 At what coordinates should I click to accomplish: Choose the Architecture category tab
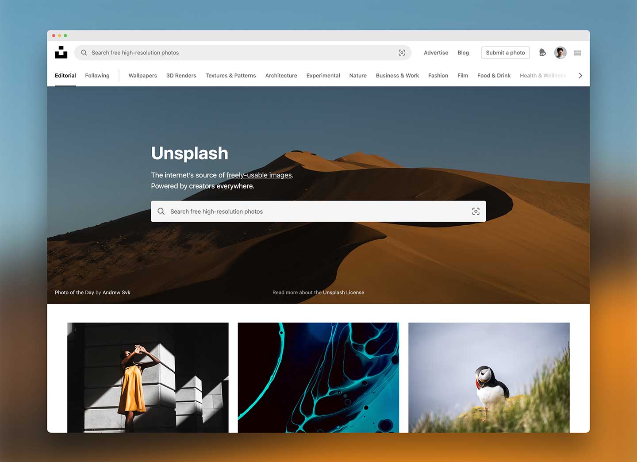tap(281, 76)
